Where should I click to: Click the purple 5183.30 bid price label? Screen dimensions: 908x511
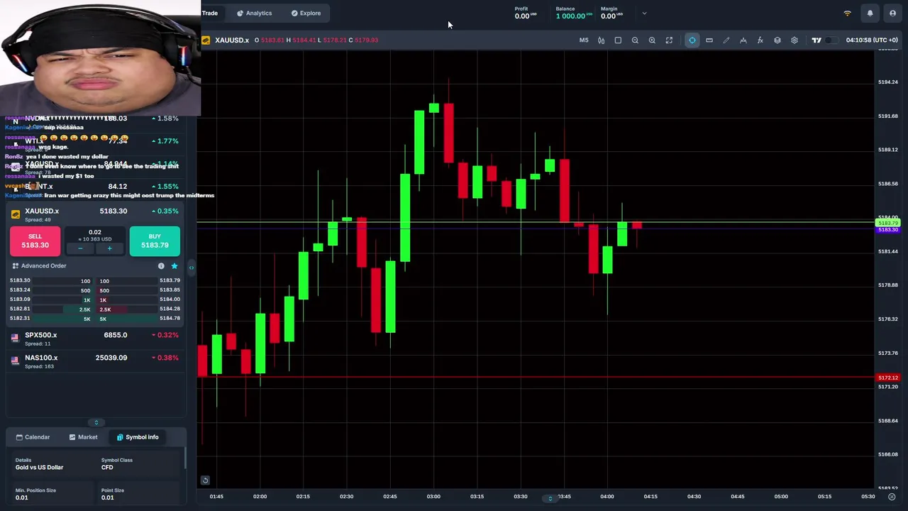(x=888, y=230)
